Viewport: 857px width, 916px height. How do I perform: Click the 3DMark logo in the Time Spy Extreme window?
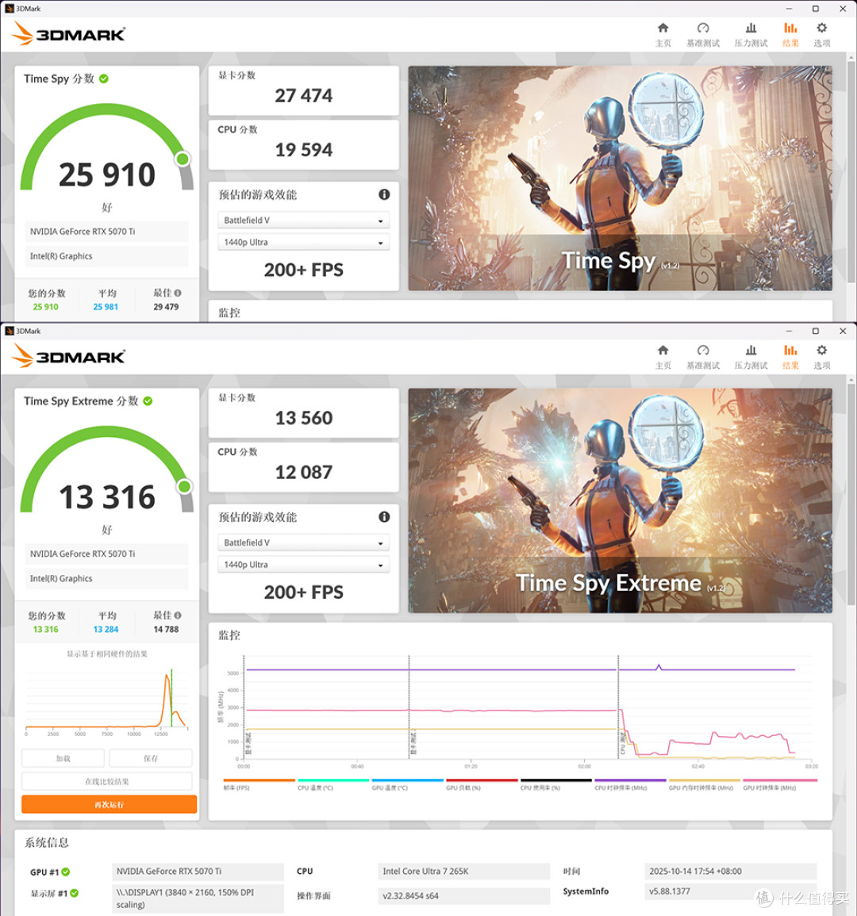(68, 356)
